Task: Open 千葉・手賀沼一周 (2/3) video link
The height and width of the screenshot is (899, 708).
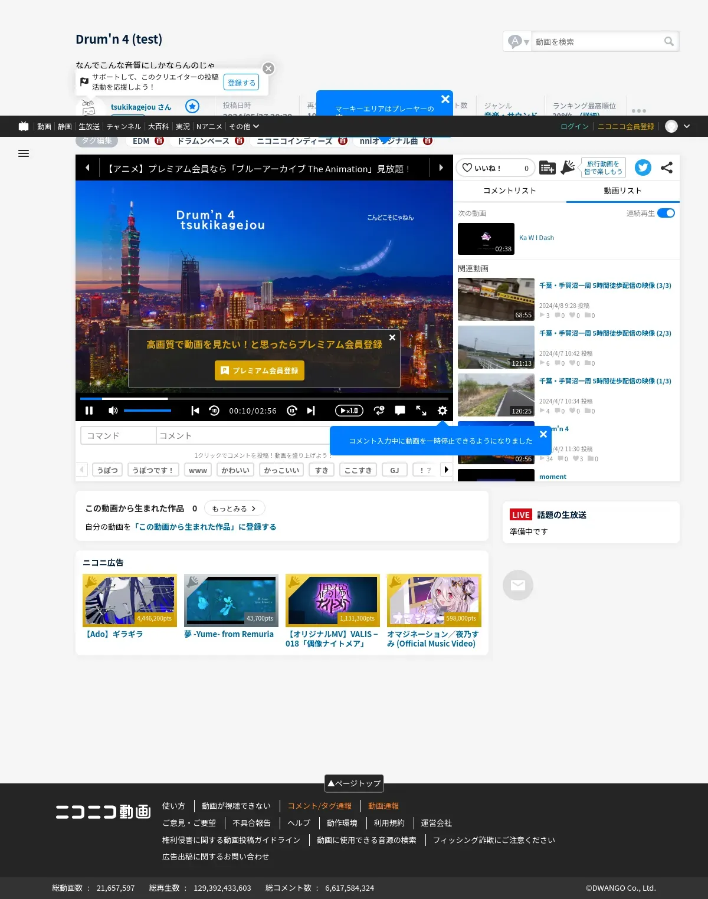Action: (605, 333)
